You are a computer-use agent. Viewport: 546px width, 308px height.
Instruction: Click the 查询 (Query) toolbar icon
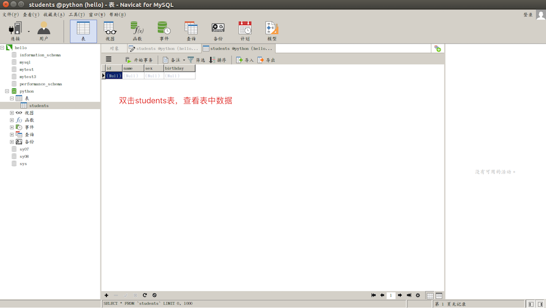191,31
